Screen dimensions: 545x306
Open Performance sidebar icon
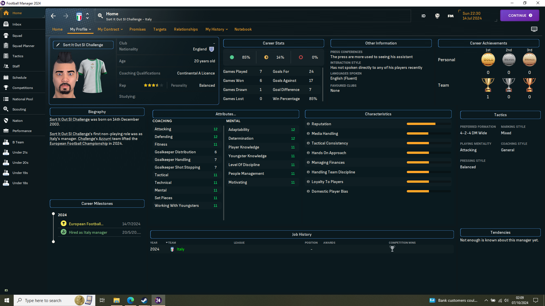click(6, 131)
